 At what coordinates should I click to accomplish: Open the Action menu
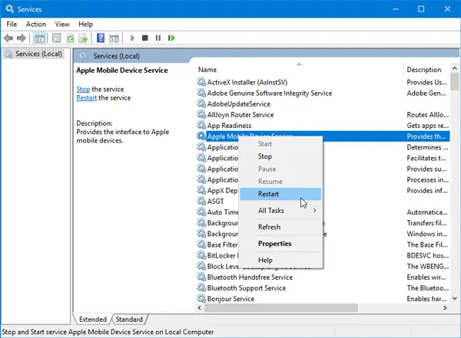pyautogui.click(x=36, y=24)
